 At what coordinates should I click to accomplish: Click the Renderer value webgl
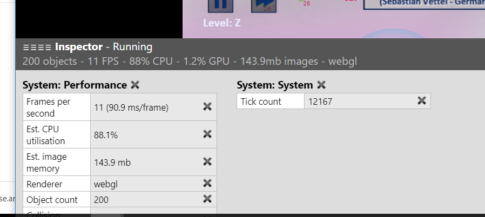106,185
